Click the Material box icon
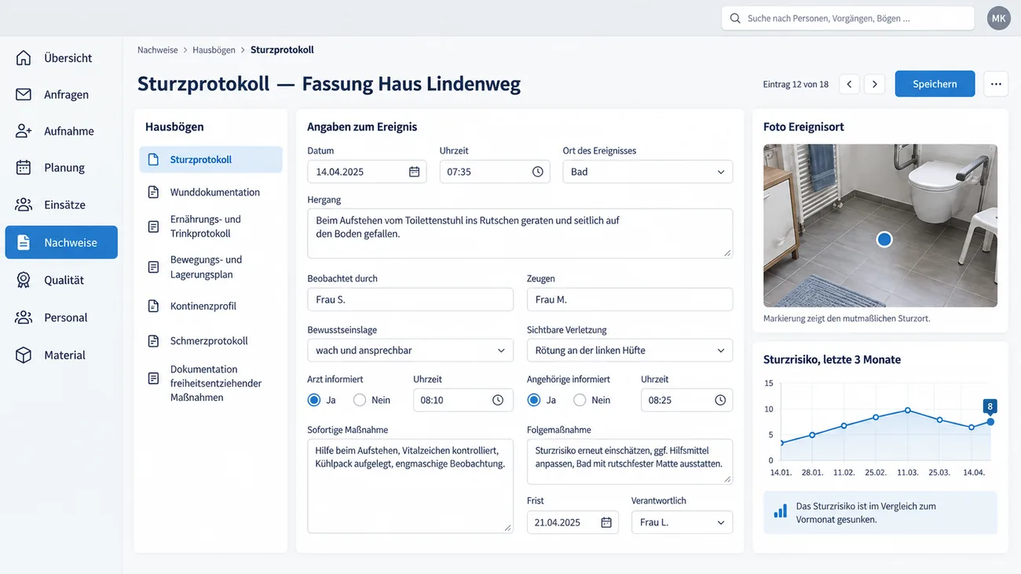 (x=24, y=355)
